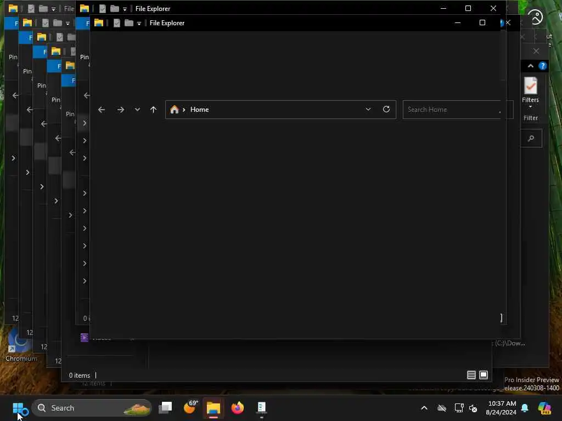Open Task View from the taskbar

point(165,408)
